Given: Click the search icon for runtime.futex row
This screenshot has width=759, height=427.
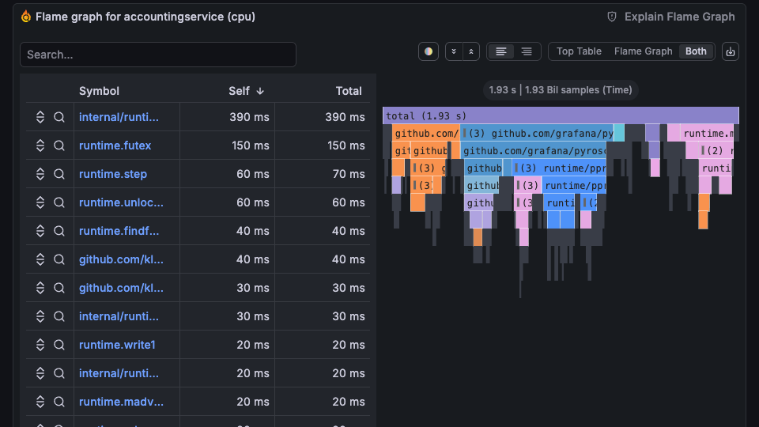Looking at the screenshot, I should click(x=59, y=145).
